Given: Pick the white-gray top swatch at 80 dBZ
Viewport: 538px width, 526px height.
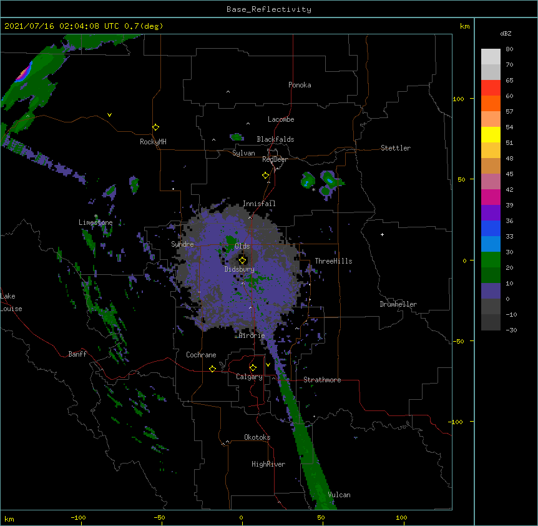Looking at the screenshot, I should point(491,56).
